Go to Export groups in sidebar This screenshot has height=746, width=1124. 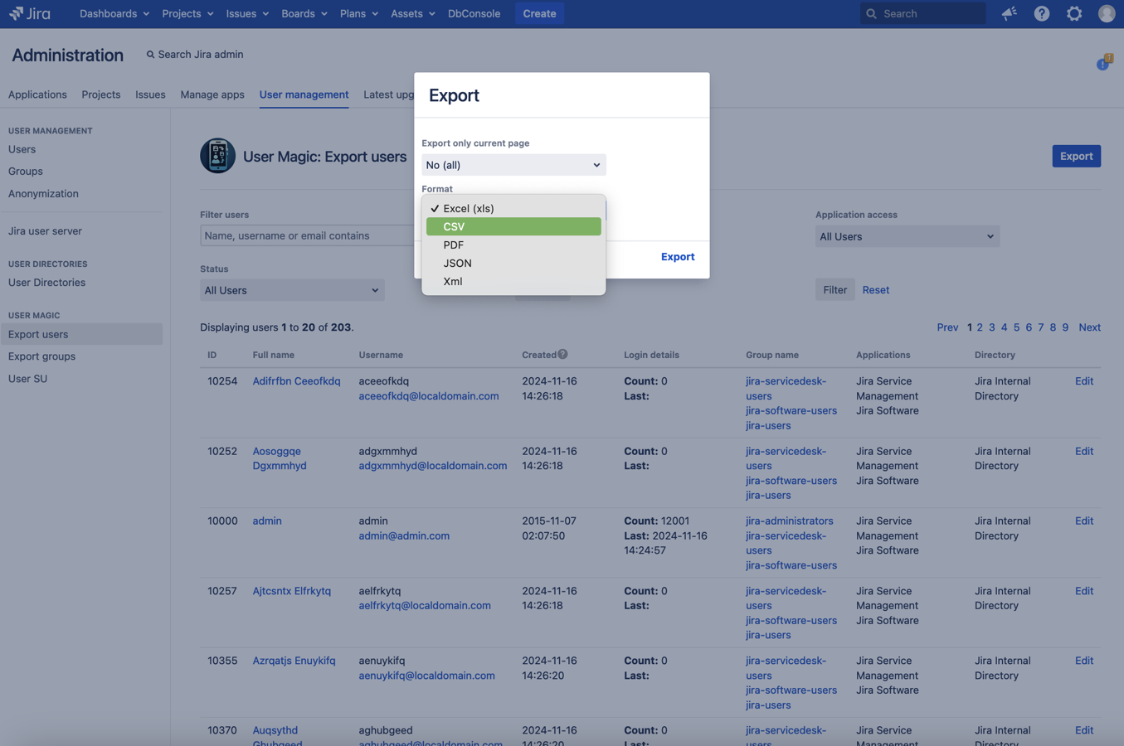click(x=41, y=356)
